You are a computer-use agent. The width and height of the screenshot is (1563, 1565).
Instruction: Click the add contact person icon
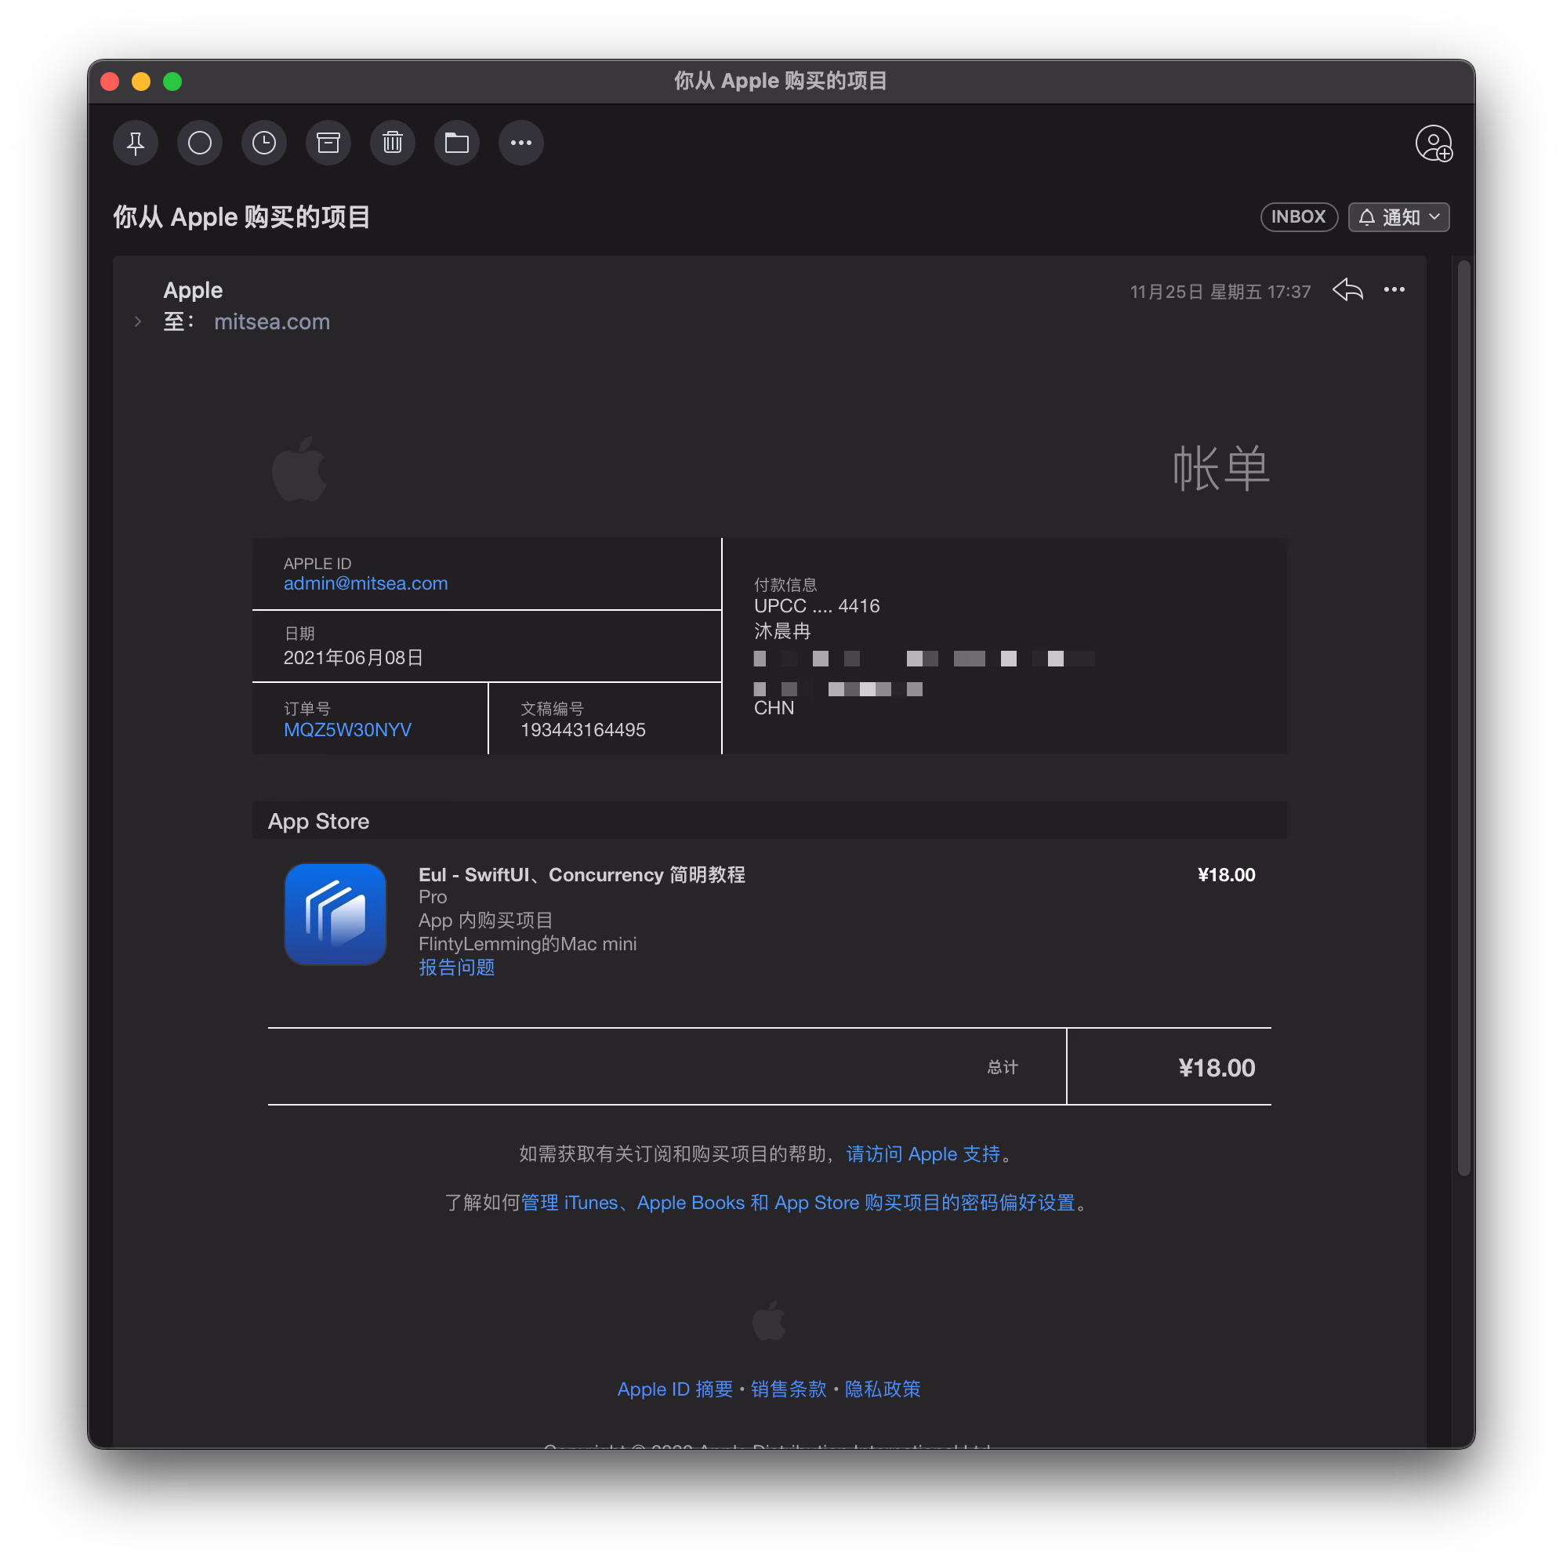[1433, 144]
